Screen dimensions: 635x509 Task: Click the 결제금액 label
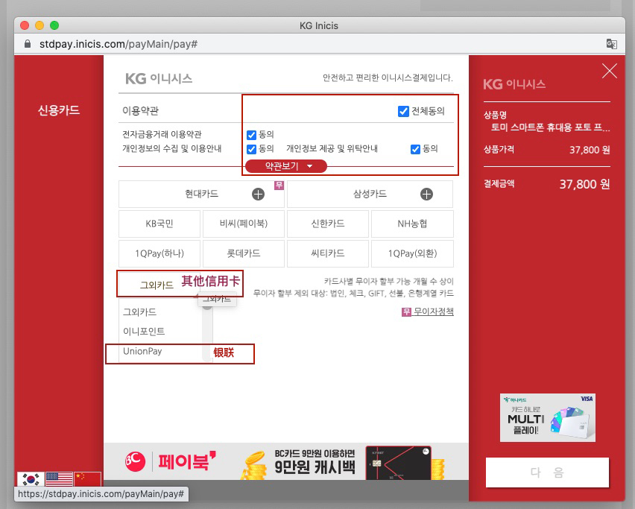499,184
